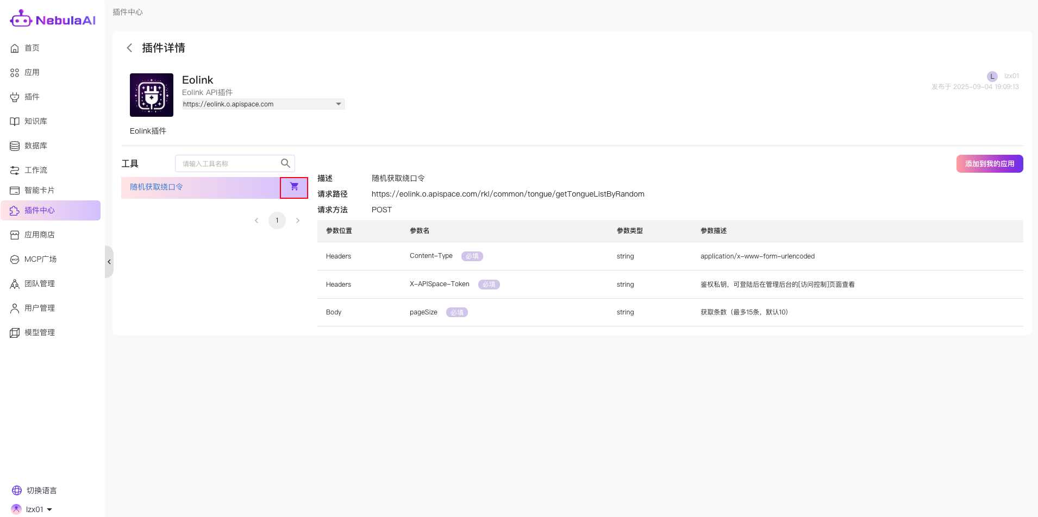
Task: Go to previous page of tools list
Action: click(x=257, y=220)
